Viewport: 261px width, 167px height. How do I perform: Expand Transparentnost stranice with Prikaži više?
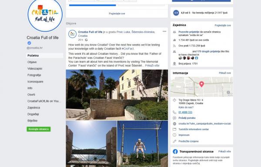(x=224, y=151)
